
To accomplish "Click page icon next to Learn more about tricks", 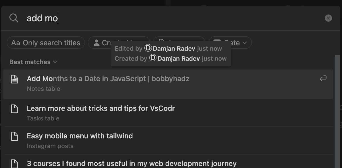I will pyautogui.click(x=15, y=108).
